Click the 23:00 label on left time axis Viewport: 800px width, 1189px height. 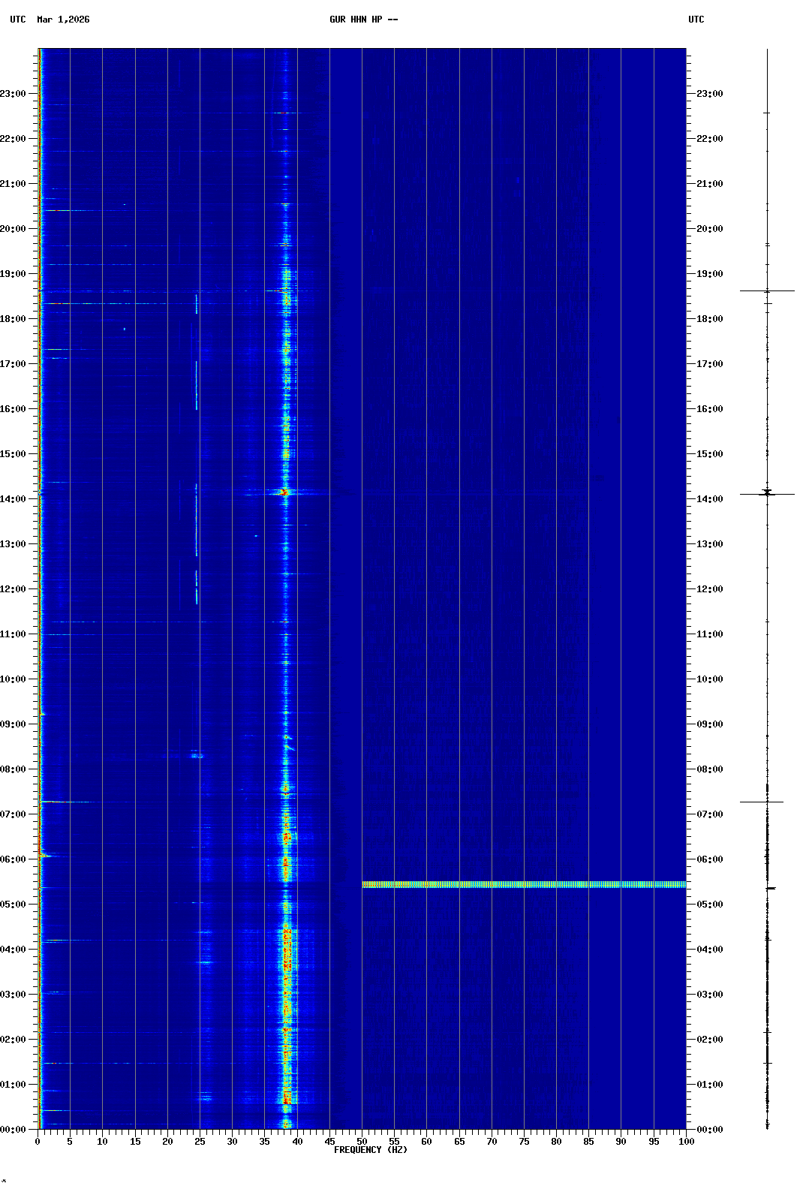pos(14,94)
